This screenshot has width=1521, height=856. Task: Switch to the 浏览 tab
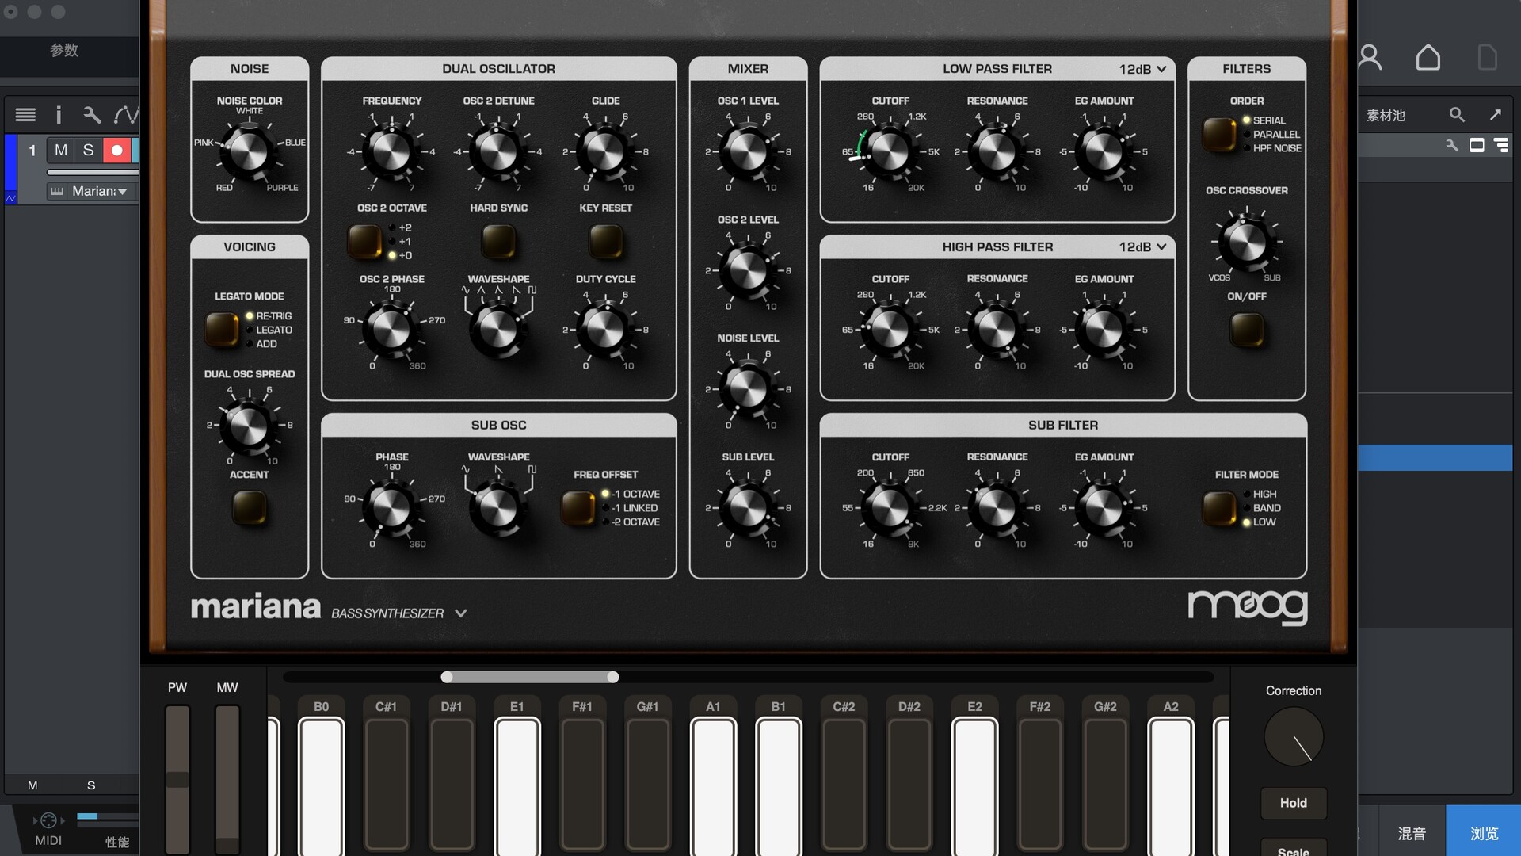(x=1483, y=833)
